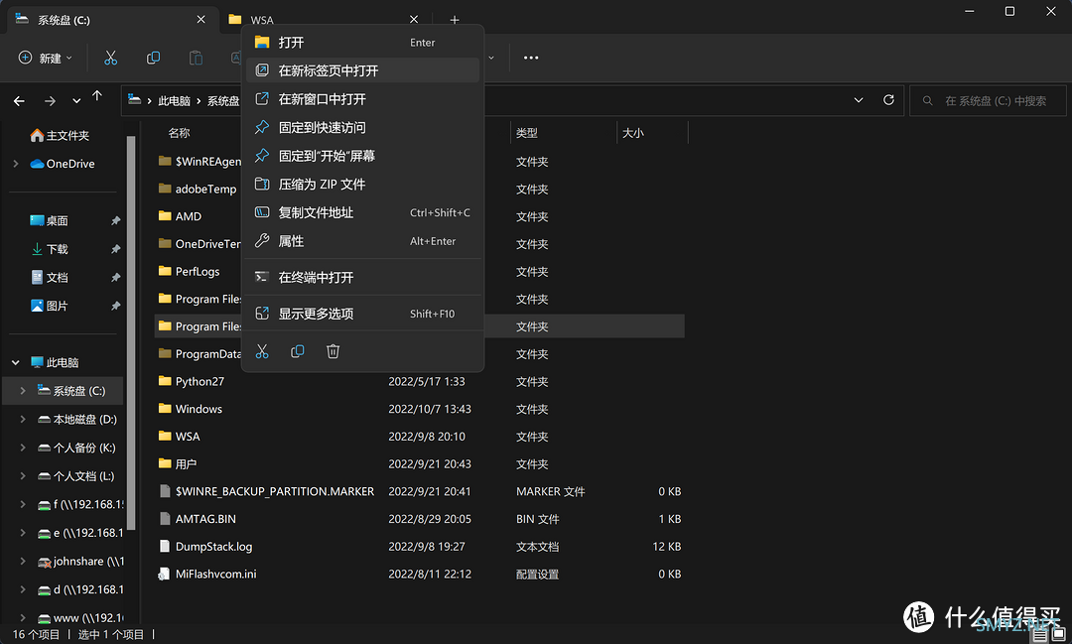Select the WSA folder row

420,437
